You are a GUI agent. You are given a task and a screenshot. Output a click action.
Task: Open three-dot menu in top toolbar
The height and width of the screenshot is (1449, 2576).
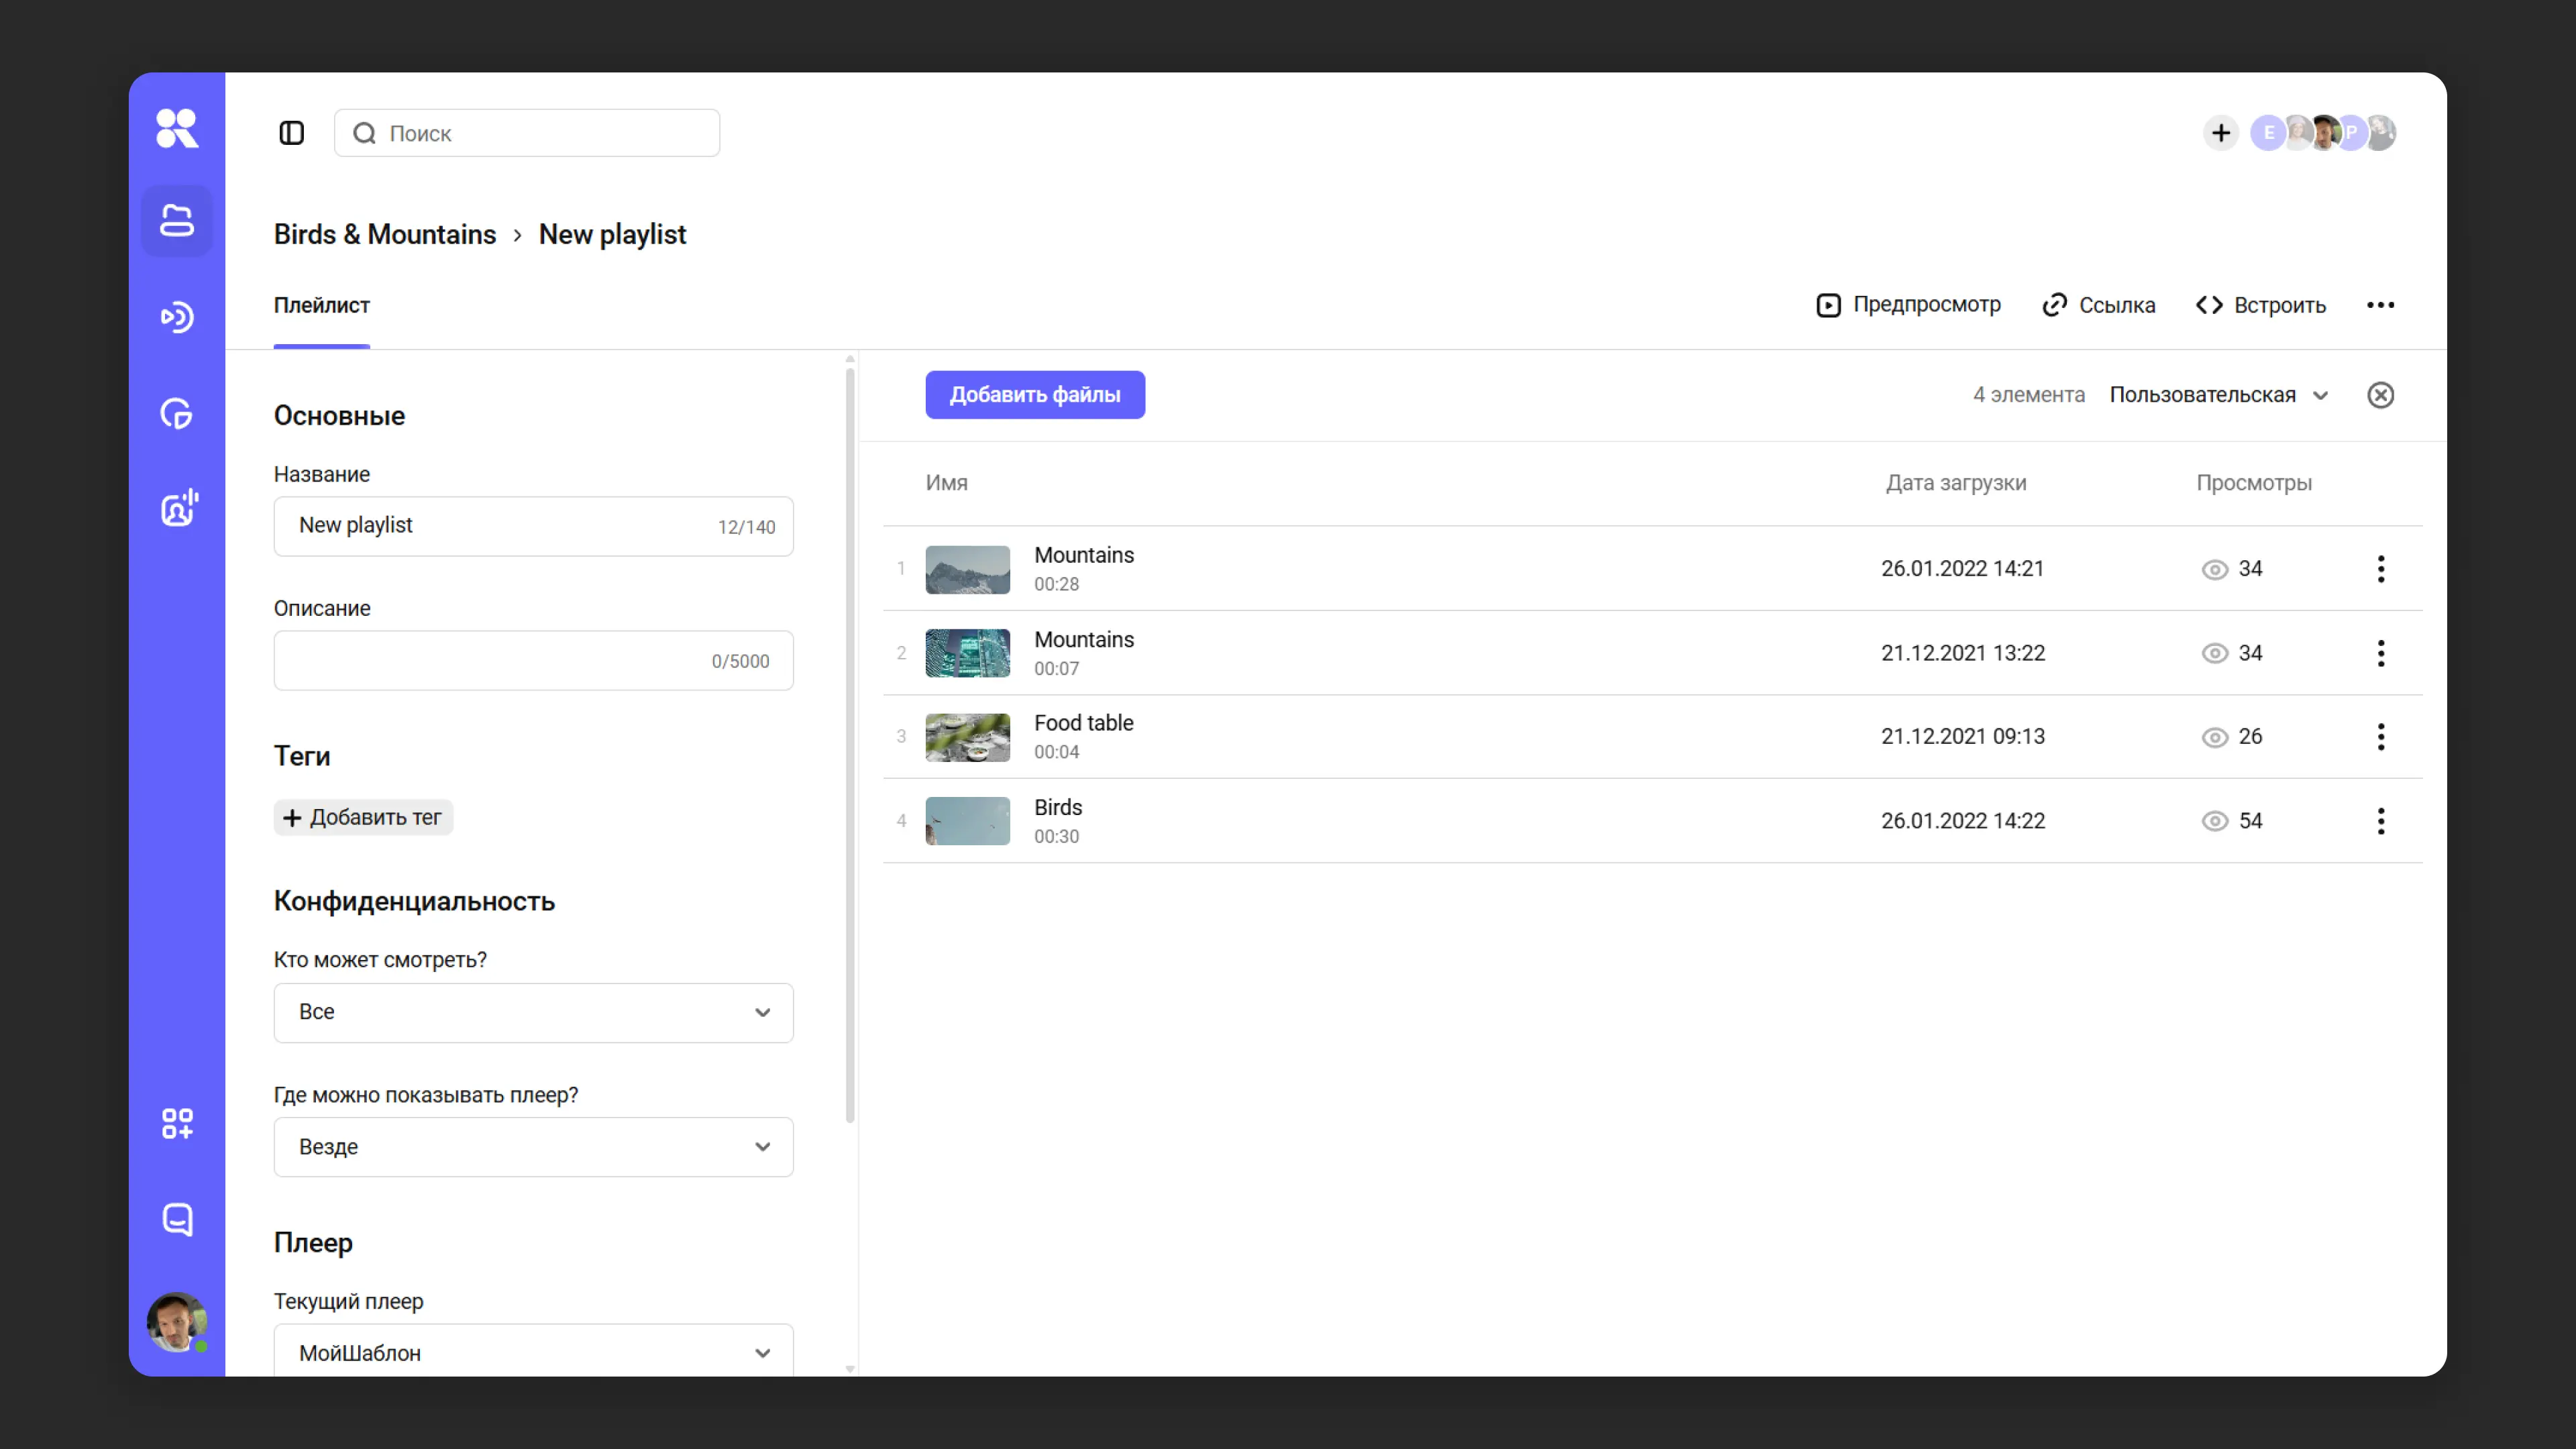[2380, 305]
